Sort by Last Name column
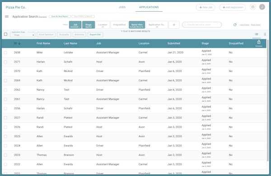 pos(70,43)
